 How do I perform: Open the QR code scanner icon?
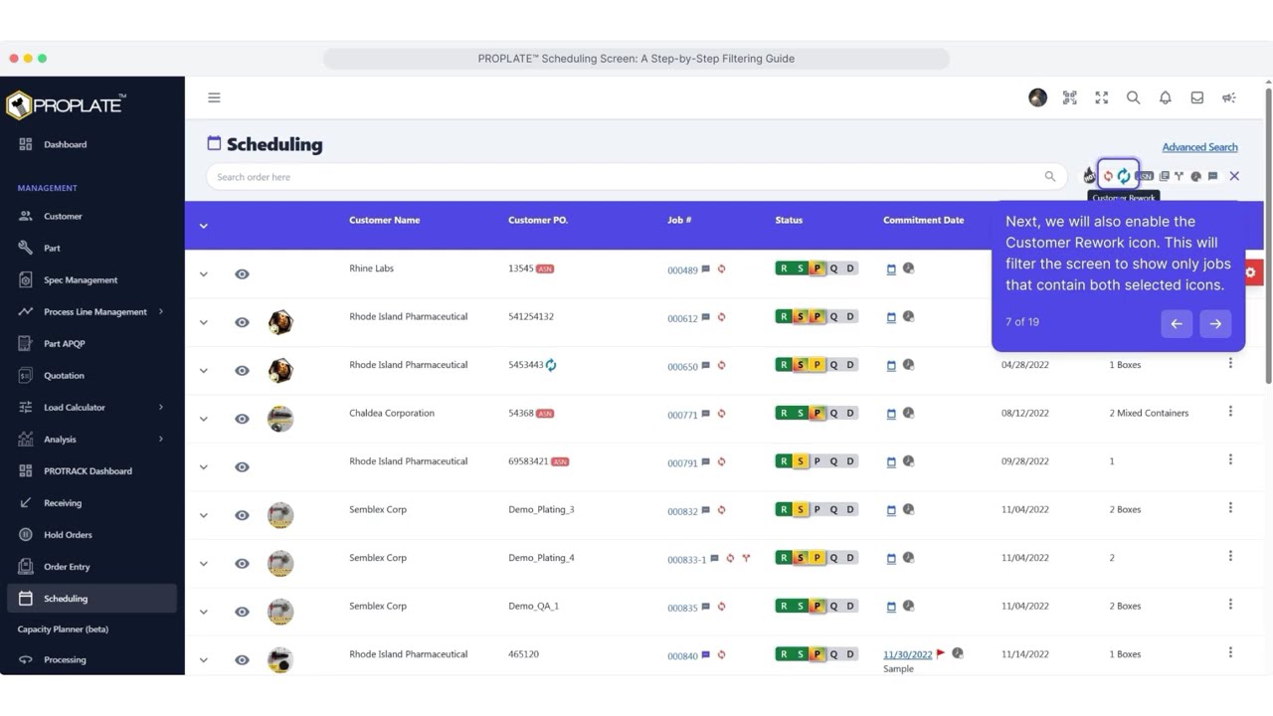pyautogui.click(x=1070, y=97)
